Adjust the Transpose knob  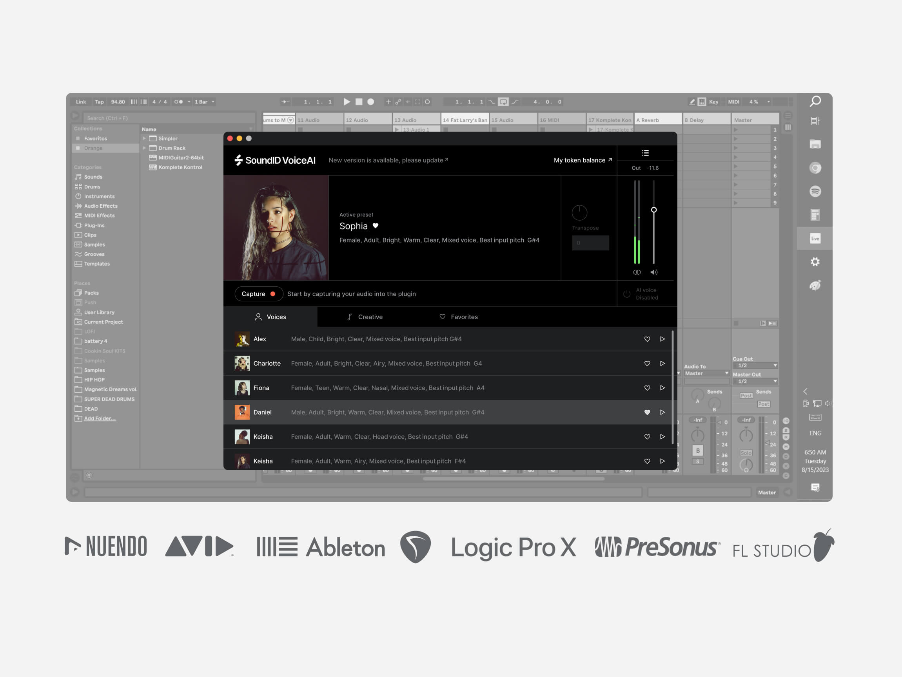pos(579,213)
